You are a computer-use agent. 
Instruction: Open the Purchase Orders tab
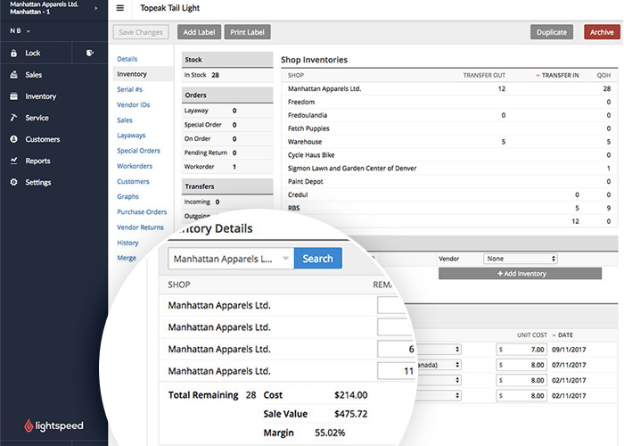point(142,212)
